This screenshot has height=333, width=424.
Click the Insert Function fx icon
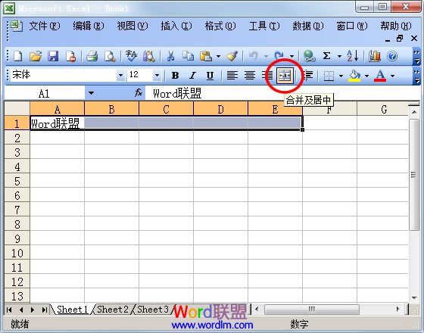tap(139, 93)
